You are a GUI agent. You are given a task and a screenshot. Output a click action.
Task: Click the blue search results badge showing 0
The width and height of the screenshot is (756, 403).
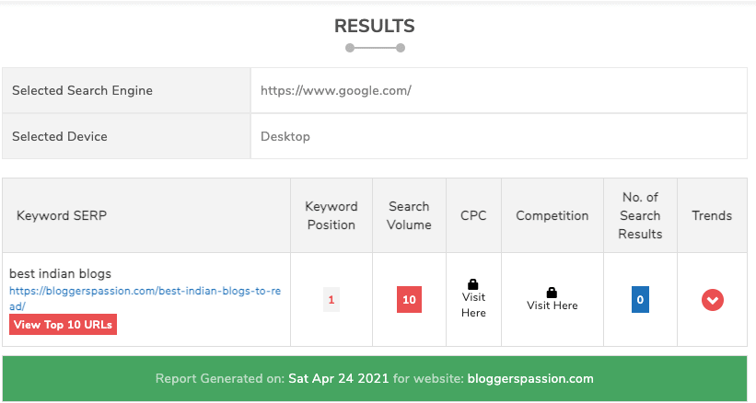[640, 300]
